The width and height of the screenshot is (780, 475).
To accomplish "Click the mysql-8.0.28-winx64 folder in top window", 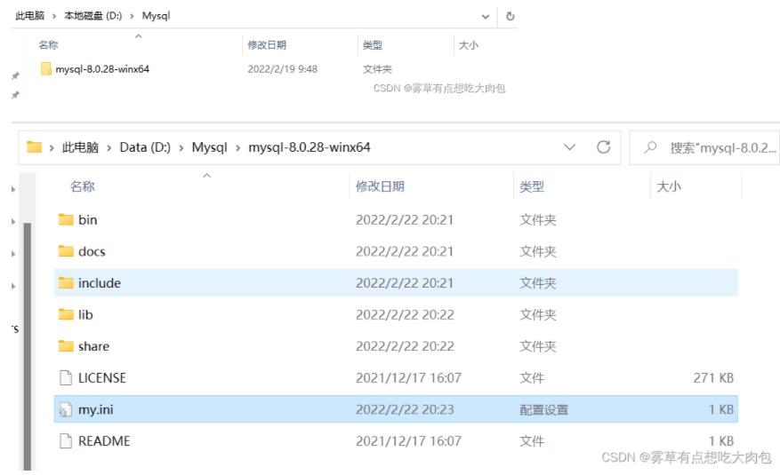I will pos(101,69).
